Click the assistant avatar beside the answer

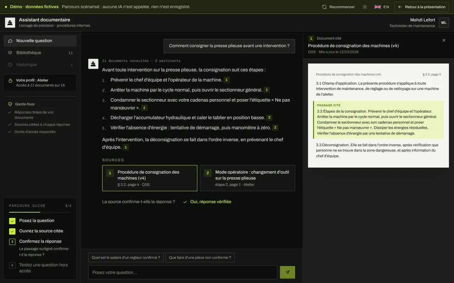tap(93, 64)
